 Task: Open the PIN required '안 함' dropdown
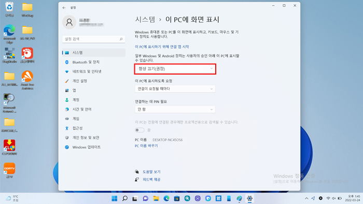(x=175, y=109)
